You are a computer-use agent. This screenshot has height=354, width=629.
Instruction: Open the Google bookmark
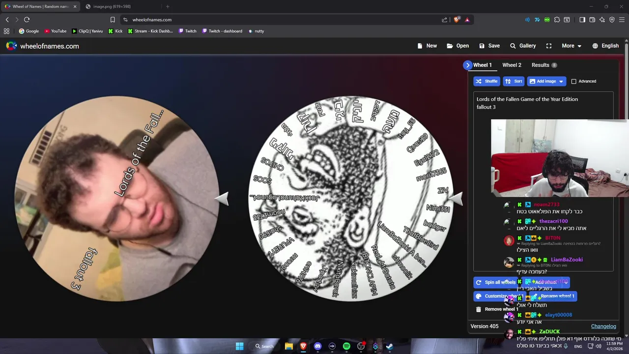click(29, 31)
